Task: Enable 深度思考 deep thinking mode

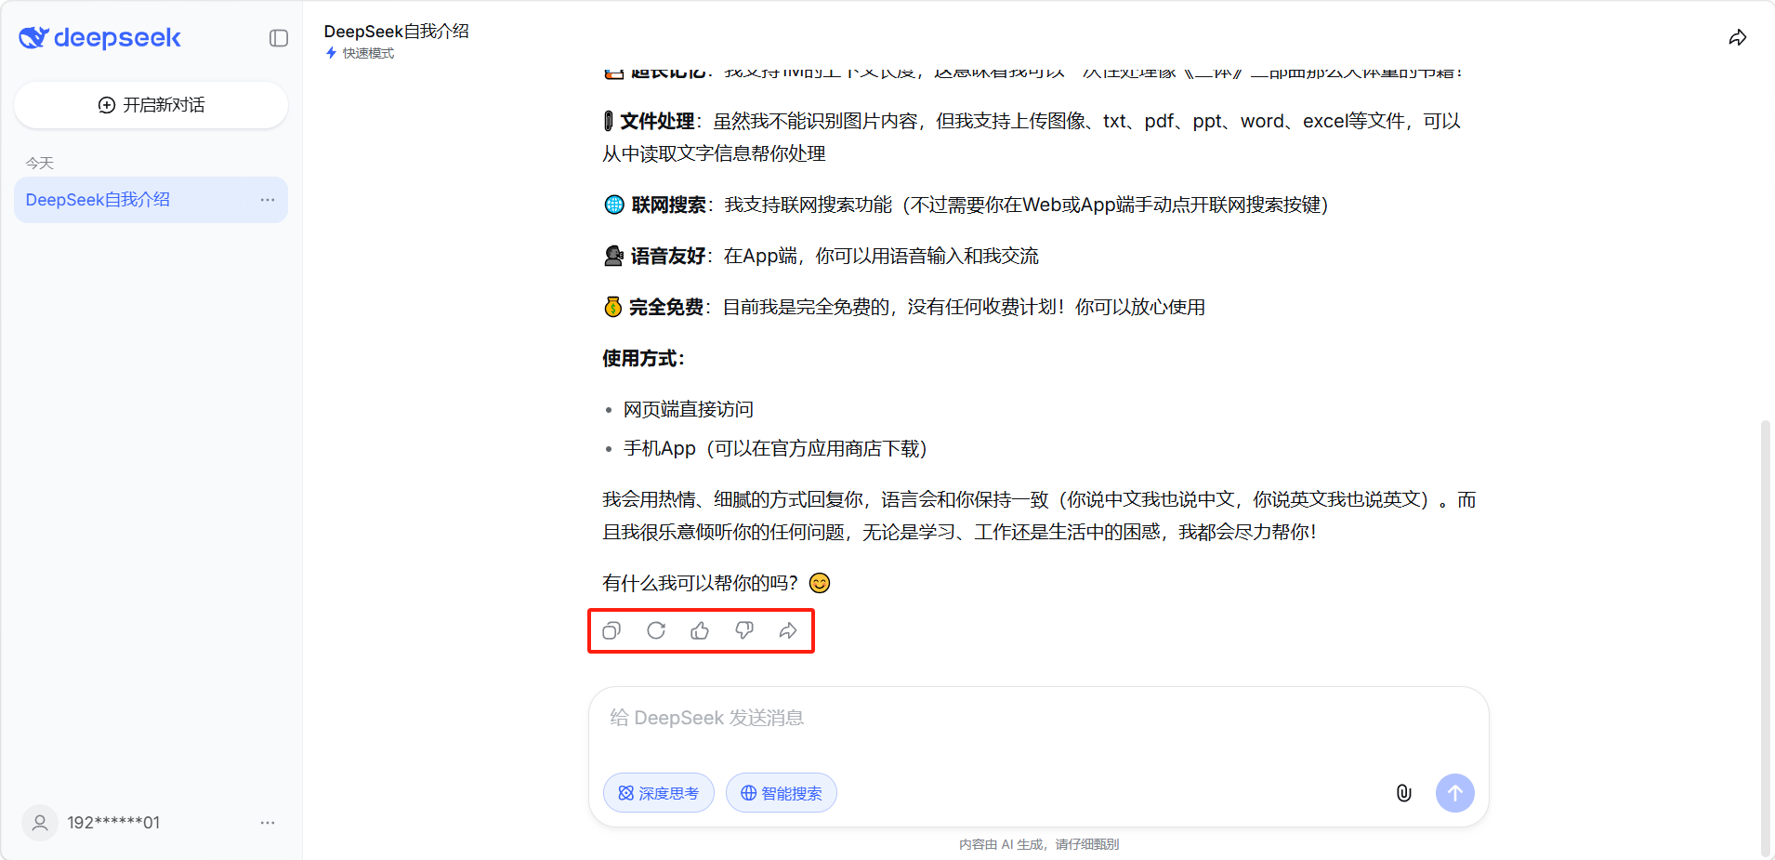Action: click(658, 793)
